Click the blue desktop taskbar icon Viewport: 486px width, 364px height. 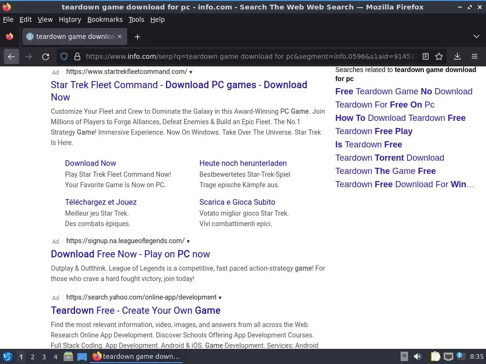[82, 356]
